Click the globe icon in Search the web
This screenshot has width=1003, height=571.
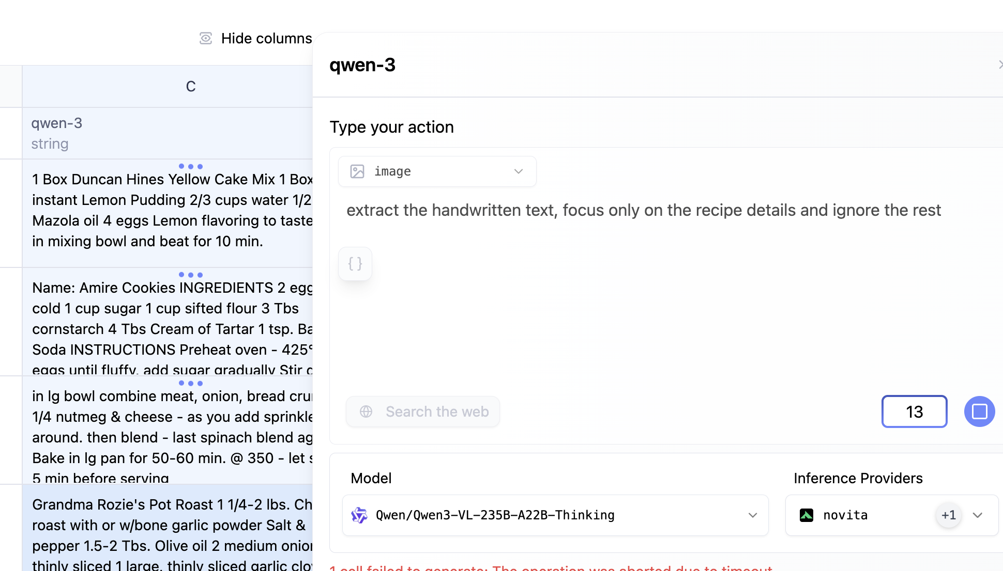click(x=366, y=411)
